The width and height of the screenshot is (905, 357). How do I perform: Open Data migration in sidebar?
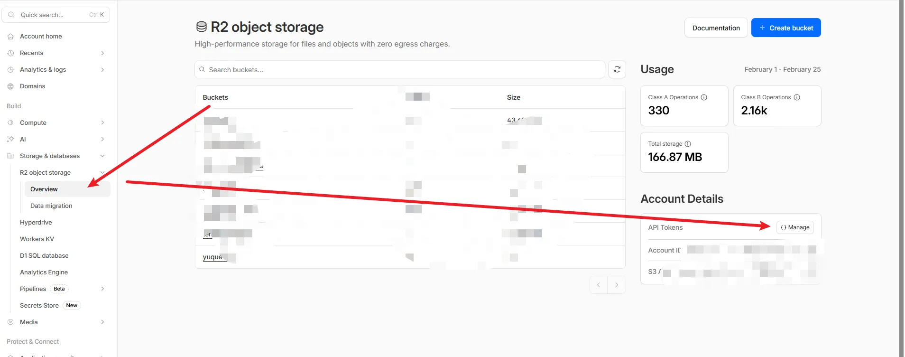(x=51, y=206)
